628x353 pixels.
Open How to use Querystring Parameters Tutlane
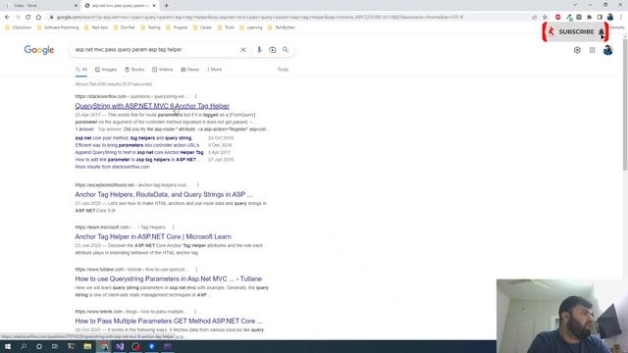point(168,278)
